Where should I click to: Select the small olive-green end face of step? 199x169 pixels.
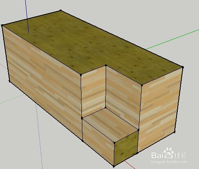coord(126,148)
